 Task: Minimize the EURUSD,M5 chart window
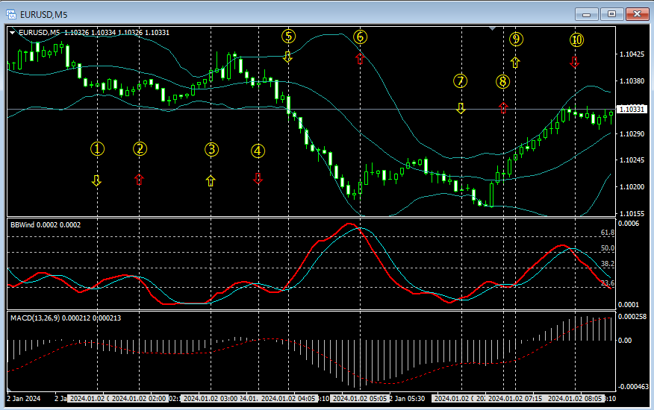(586, 15)
